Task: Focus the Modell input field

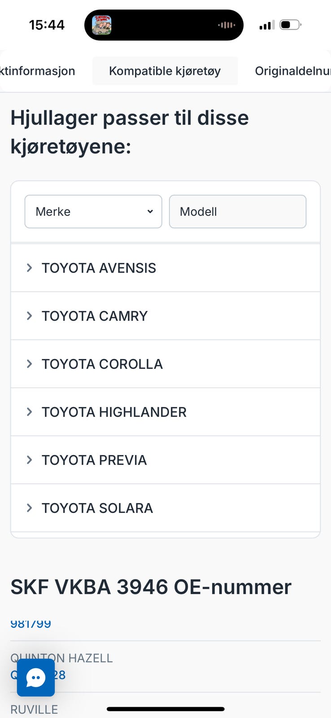Action: coord(238,211)
